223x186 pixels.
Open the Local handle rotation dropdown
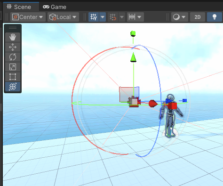pos(63,17)
